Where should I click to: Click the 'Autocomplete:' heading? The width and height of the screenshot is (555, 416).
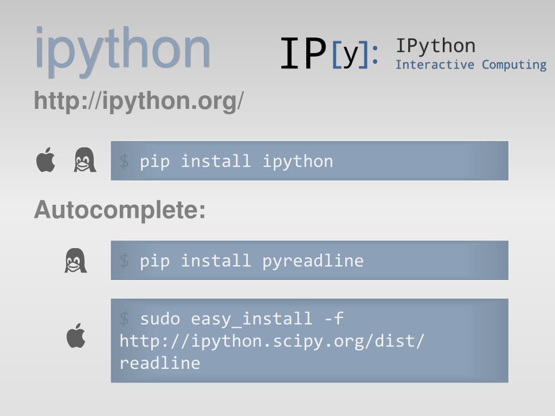(x=120, y=210)
